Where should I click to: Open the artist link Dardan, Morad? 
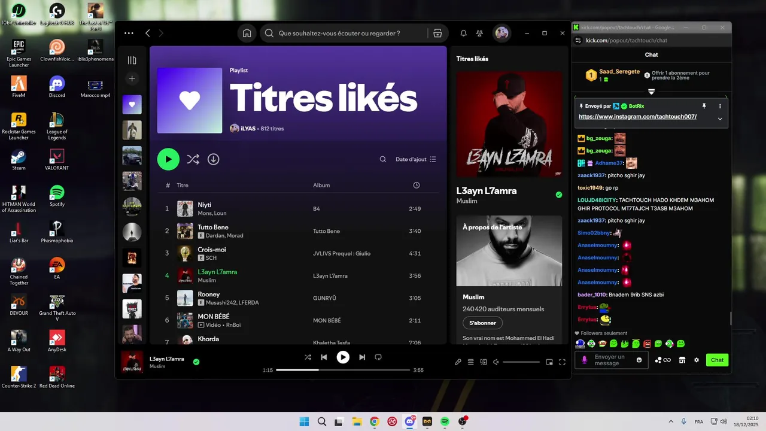(224, 236)
